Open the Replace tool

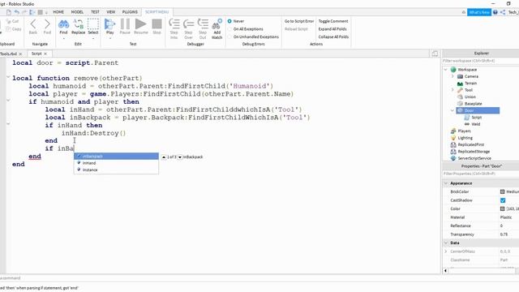[78, 27]
